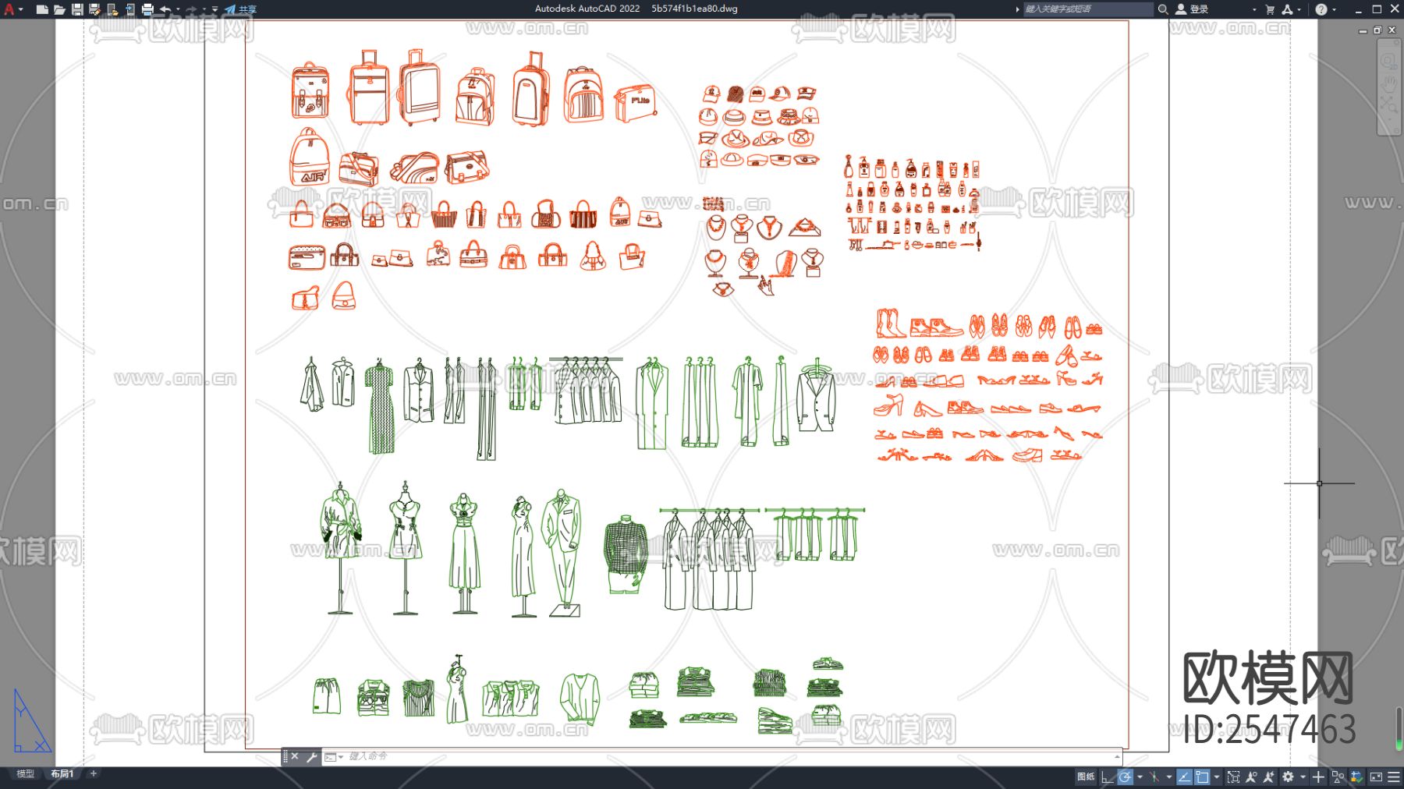1404x789 pixels.
Task: Save the current drawing
Action: (77, 9)
